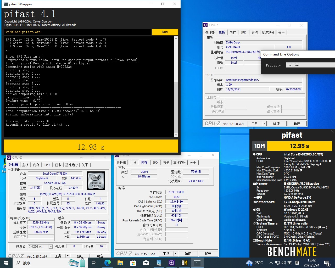Click 工具 button in memory CPU-Z window
The height and width of the screenshot is (268, 335).
tap(166, 254)
